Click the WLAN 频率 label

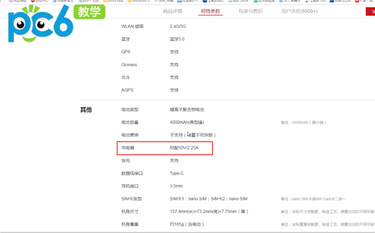132,26
